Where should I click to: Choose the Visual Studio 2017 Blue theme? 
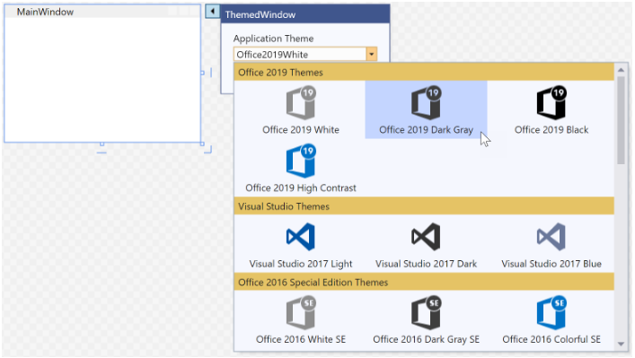(x=551, y=245)
